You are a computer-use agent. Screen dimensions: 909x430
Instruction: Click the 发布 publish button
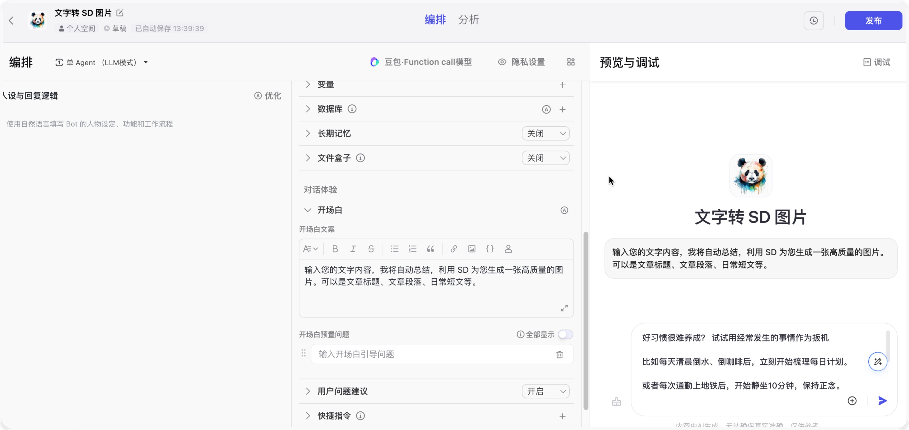click(x=873, y=20)
